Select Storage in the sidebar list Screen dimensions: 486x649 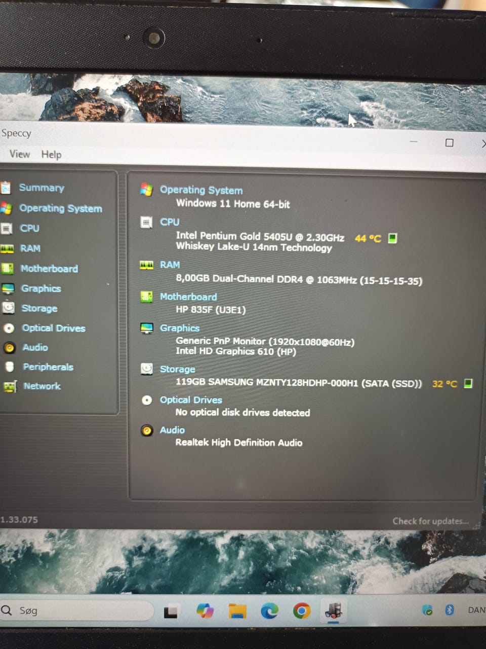click(x=39, y=308)
